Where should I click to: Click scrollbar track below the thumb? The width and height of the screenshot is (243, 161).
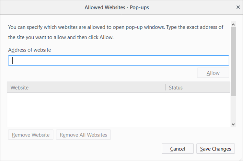[234, 108]
